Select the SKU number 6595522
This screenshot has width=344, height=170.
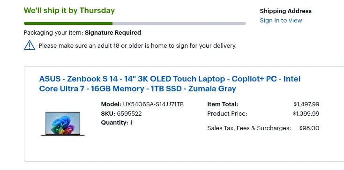point(129,114)
